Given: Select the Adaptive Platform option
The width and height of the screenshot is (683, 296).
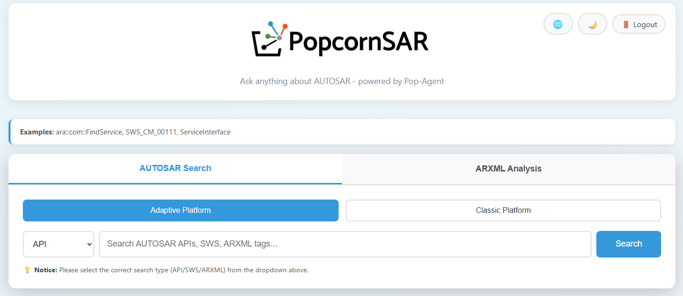Looking at the screenshot, I should (181, 210).
